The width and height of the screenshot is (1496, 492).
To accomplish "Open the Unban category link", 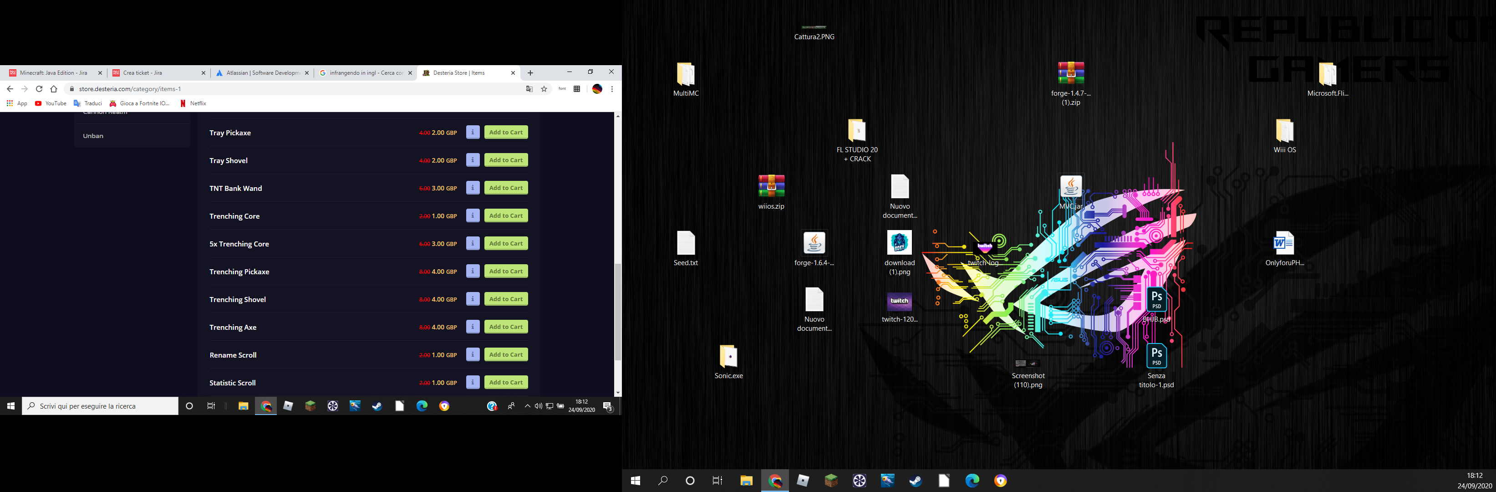I will point(93,136).
